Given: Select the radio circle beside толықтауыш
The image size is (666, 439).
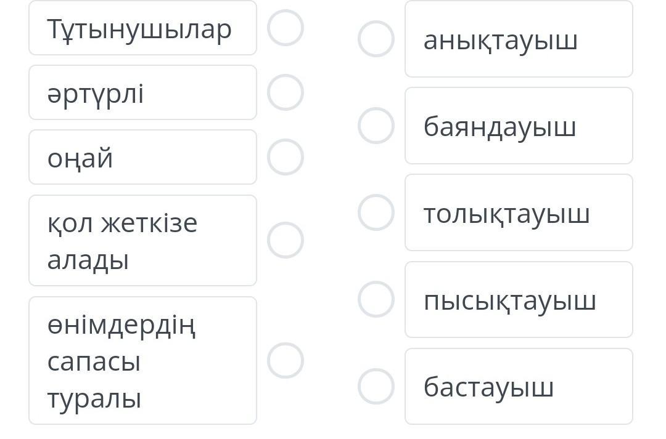Looking at the screenshot, I should coord(376,212).
